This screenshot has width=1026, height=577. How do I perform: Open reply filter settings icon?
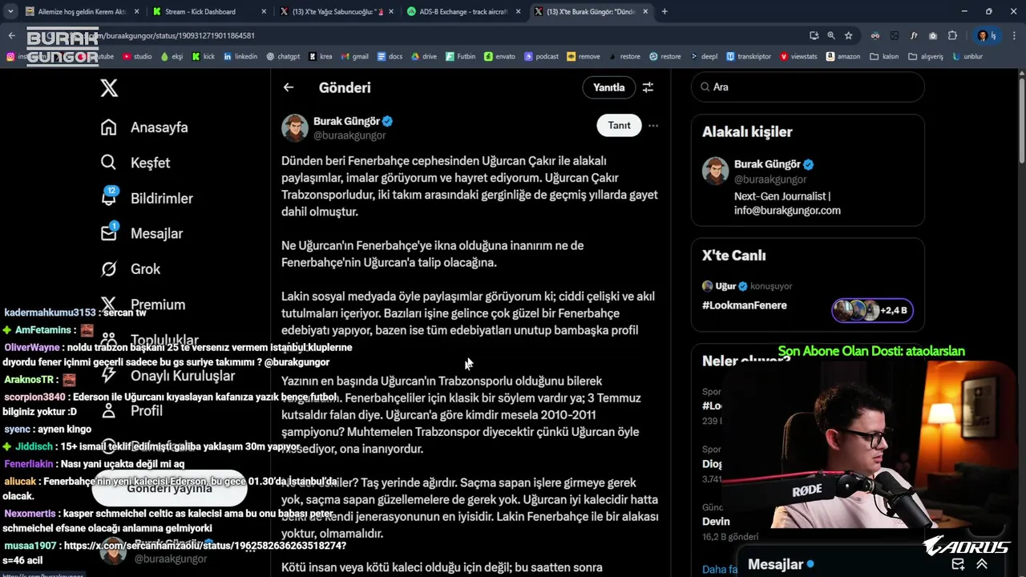coord(648,87)
